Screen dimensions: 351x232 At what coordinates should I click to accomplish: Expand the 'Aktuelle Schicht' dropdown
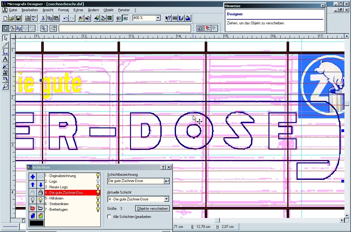click(166, 199)
